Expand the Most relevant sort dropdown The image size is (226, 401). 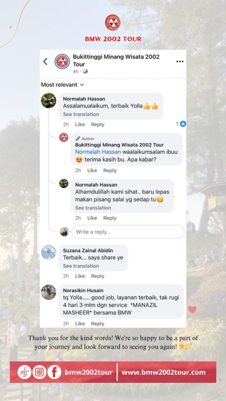(x=62, y=85)
